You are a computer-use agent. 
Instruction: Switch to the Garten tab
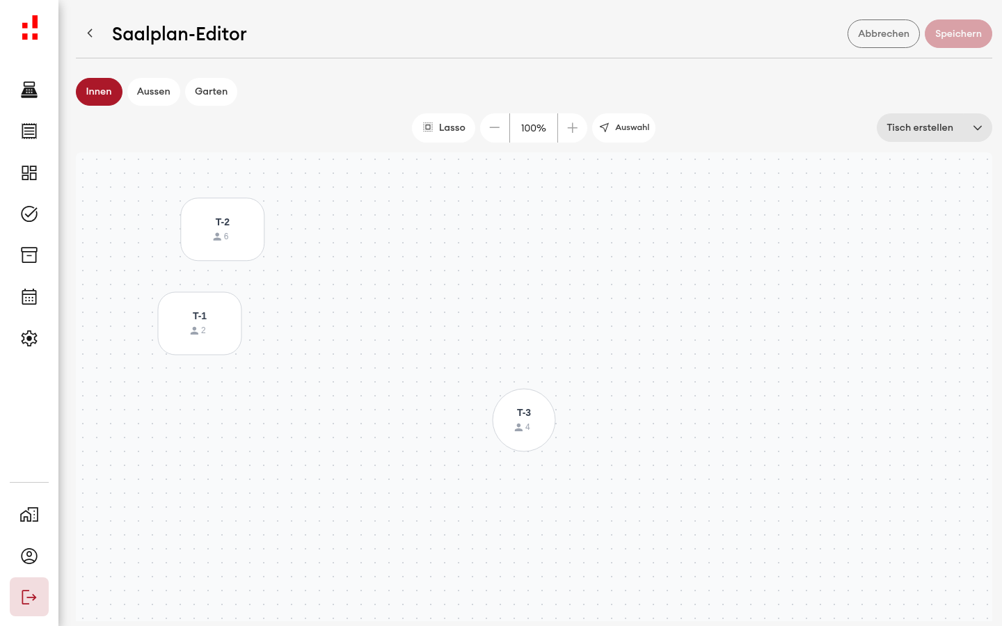click(x=212, y=92)
